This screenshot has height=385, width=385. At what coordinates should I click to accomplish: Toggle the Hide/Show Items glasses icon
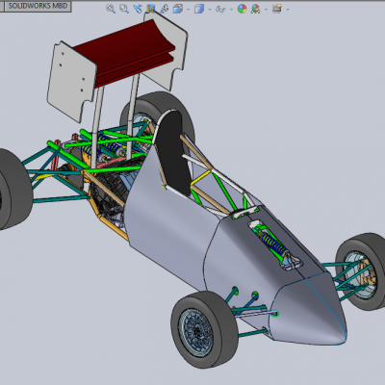coord(220,9)
